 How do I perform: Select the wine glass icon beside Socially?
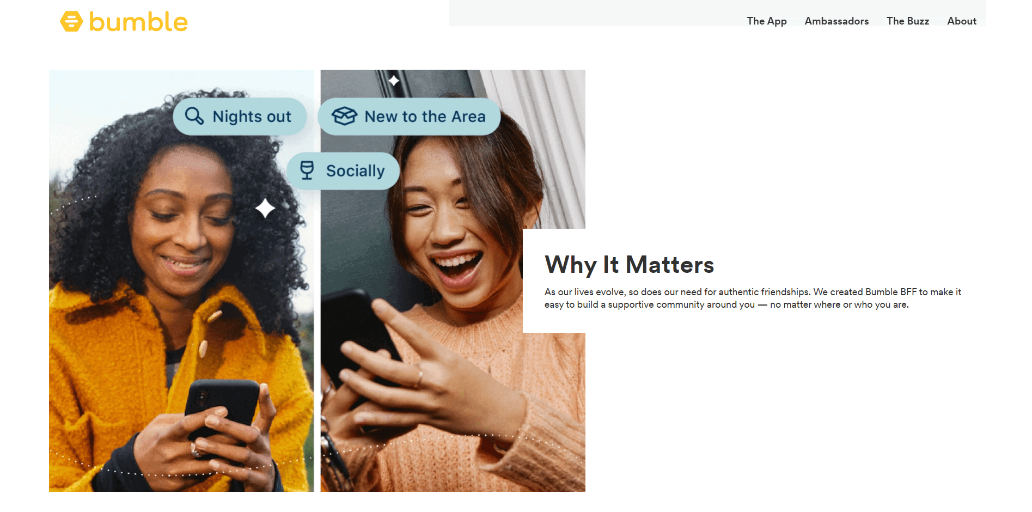(x=308, y=170)
